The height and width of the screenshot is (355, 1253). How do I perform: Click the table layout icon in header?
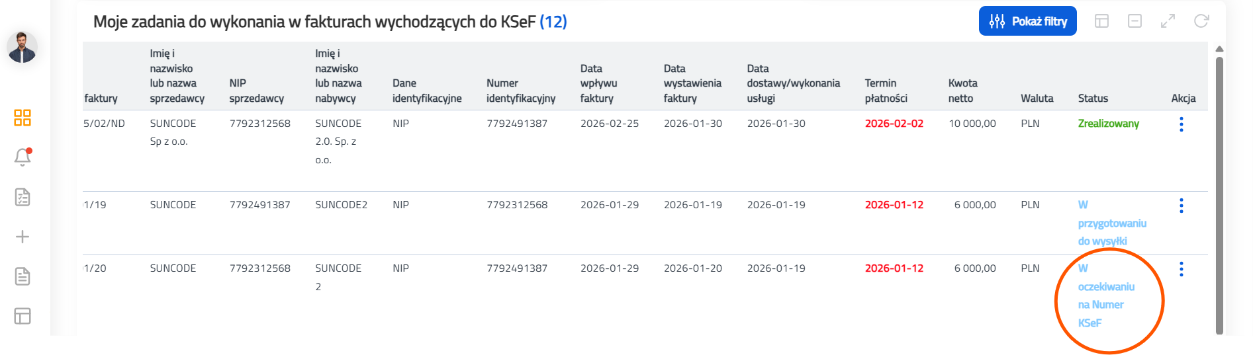click(1101, 21)
